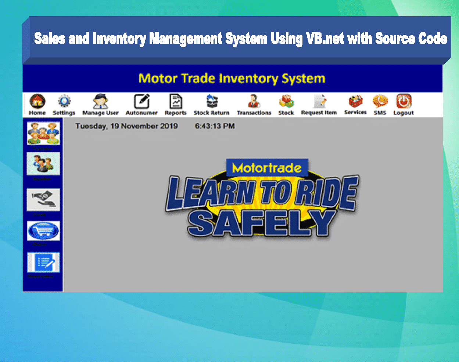Open Orders shopping cart icon

click(x=43, y=231)
